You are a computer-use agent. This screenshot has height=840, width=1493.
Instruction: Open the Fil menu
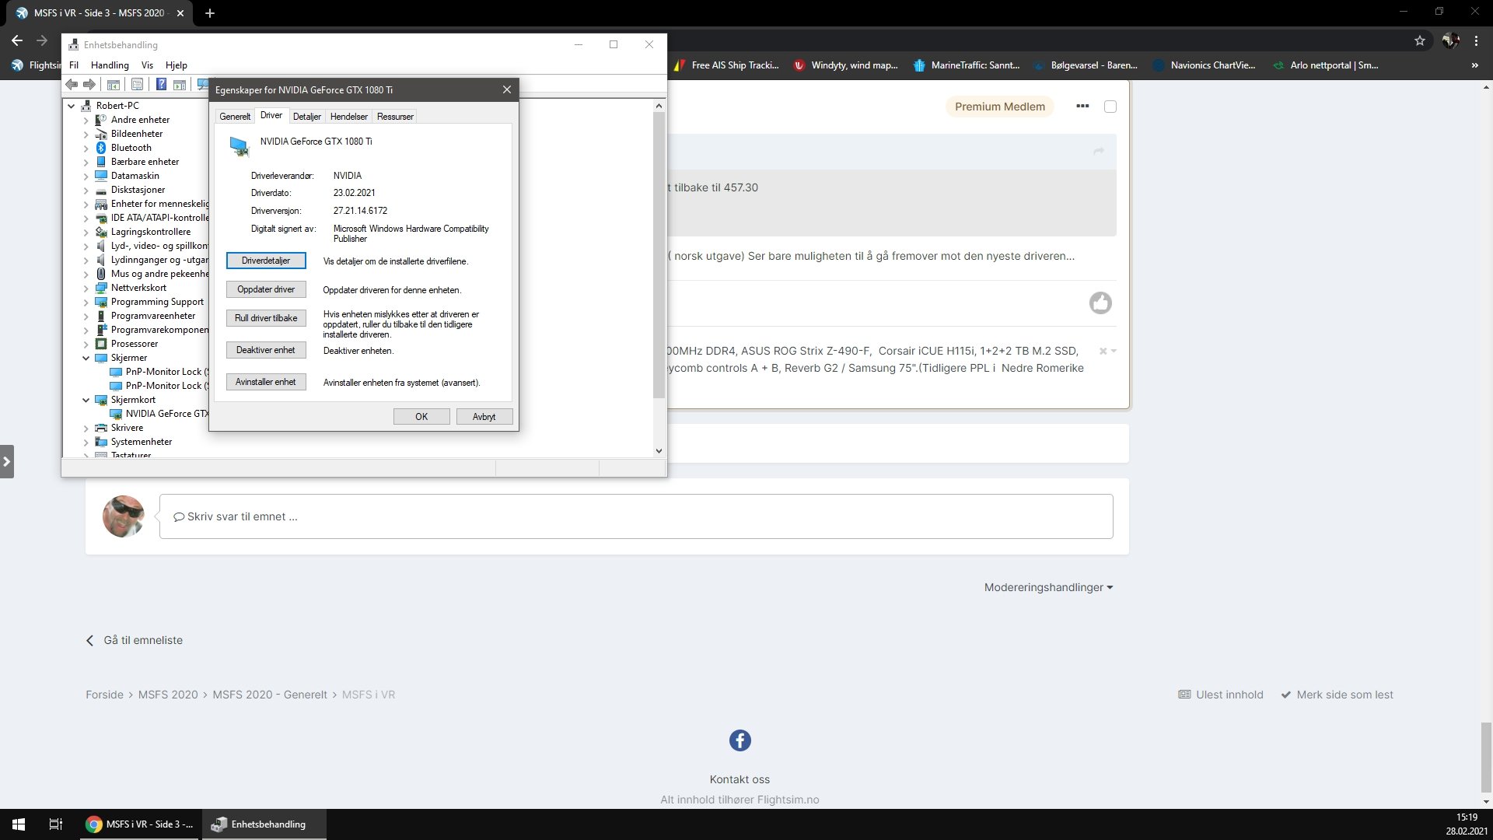pyautogui.click(x=74, y=65)
